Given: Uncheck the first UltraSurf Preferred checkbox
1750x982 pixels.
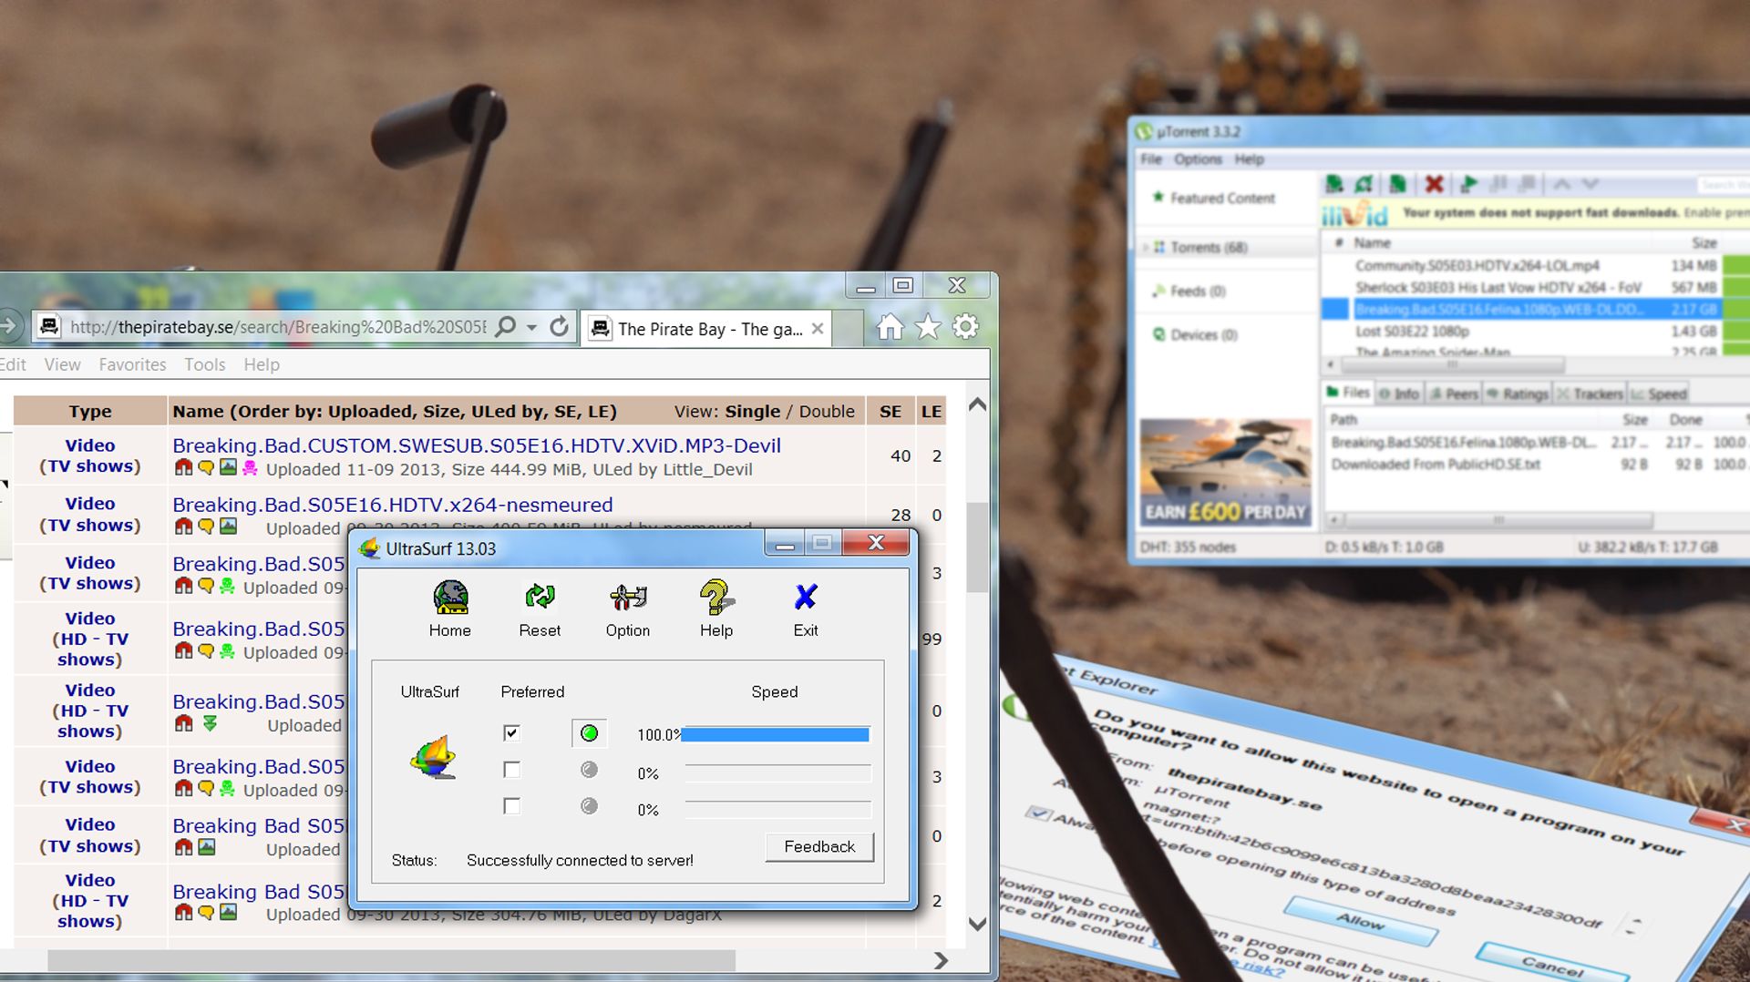Looking at the screenshot, I should [x=511, y=733].
